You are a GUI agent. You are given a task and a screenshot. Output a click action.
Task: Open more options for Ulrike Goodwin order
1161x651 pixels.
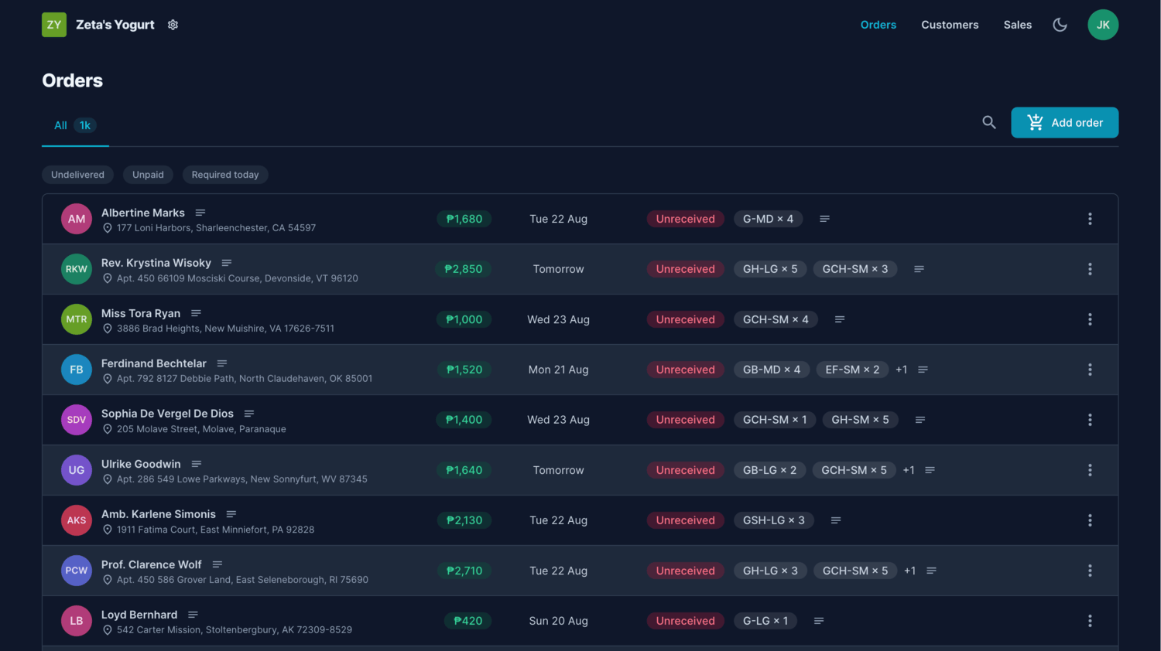[1090, 470]
